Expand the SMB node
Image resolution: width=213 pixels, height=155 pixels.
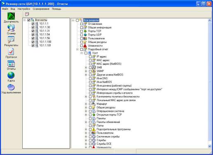pos(86,68)
